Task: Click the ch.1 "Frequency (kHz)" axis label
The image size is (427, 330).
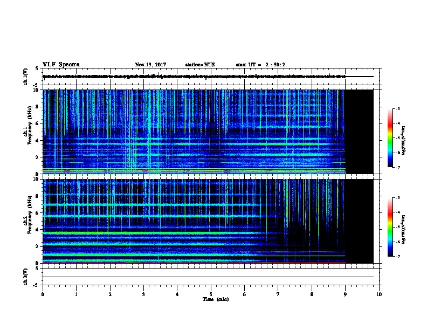Action: pos(30,125)
